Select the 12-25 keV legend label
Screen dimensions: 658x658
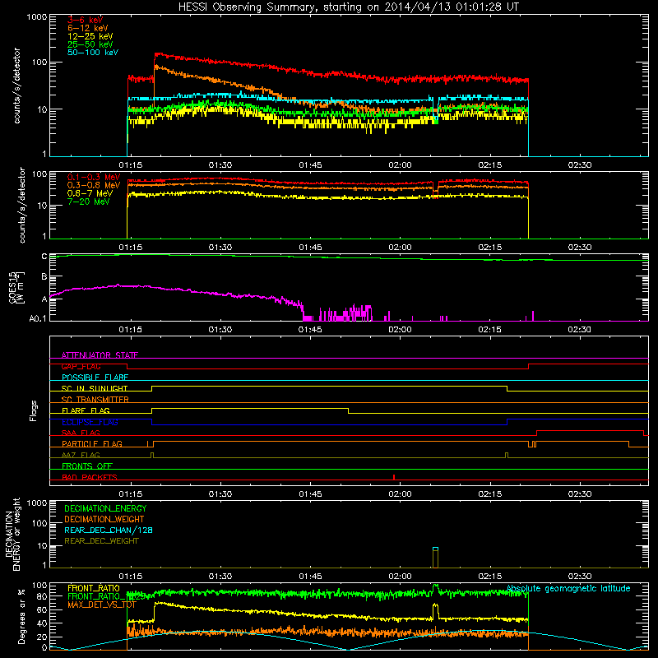click(90, 36)
